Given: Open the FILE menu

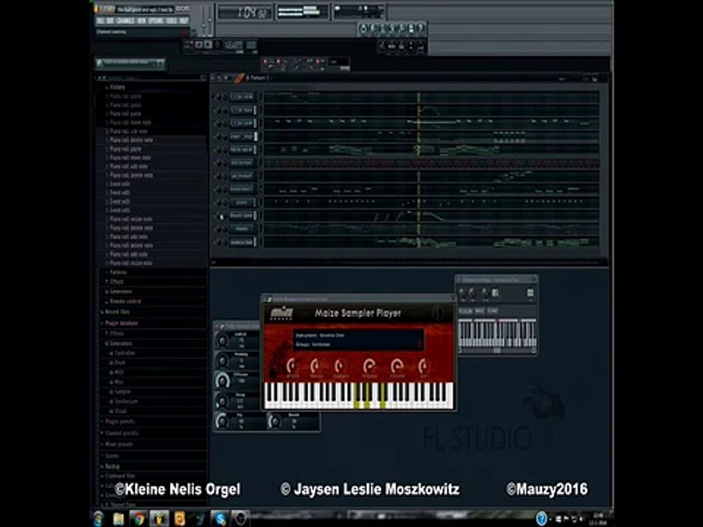Looking at the screenshot, I should tap(100, 20).
